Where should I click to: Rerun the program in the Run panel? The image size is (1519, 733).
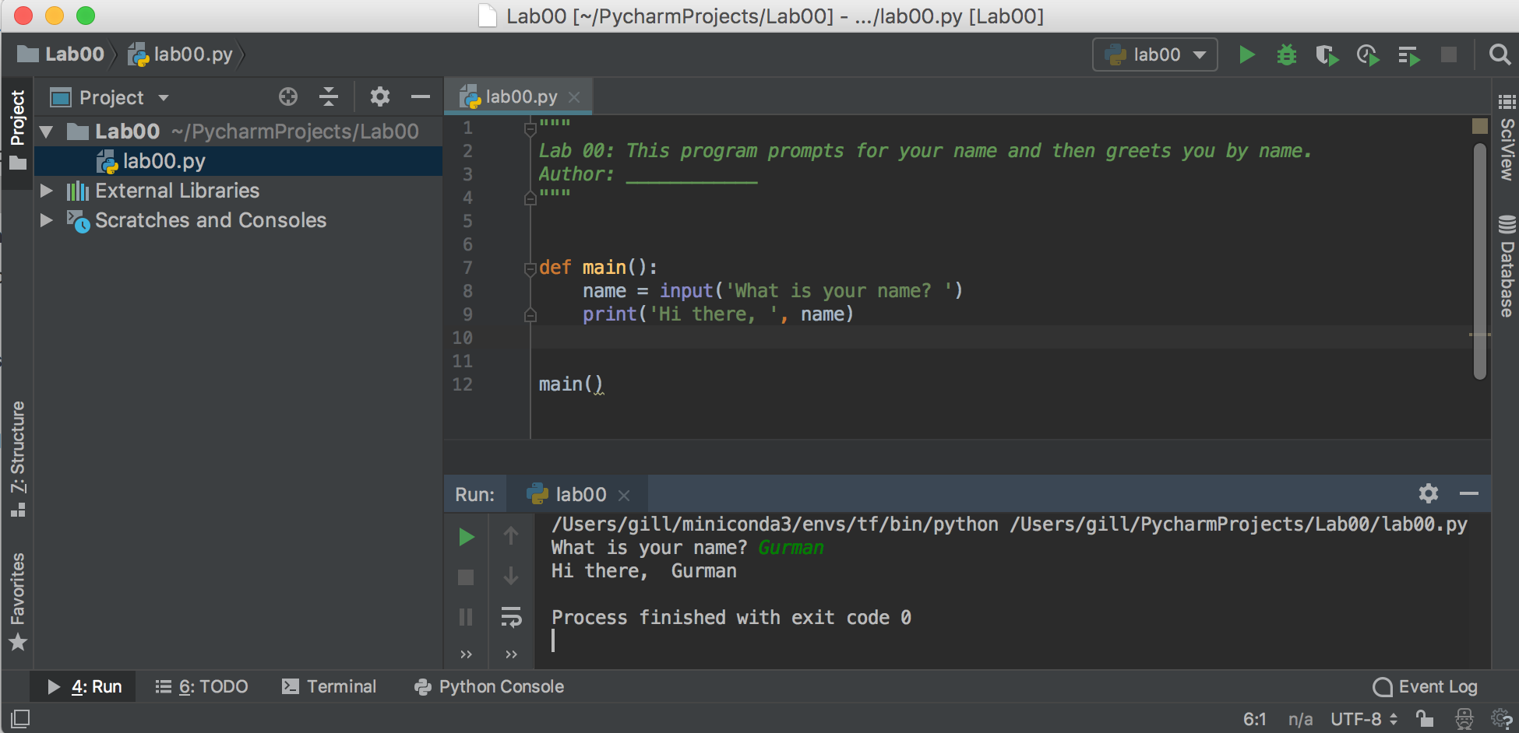[x=466, y=537]
